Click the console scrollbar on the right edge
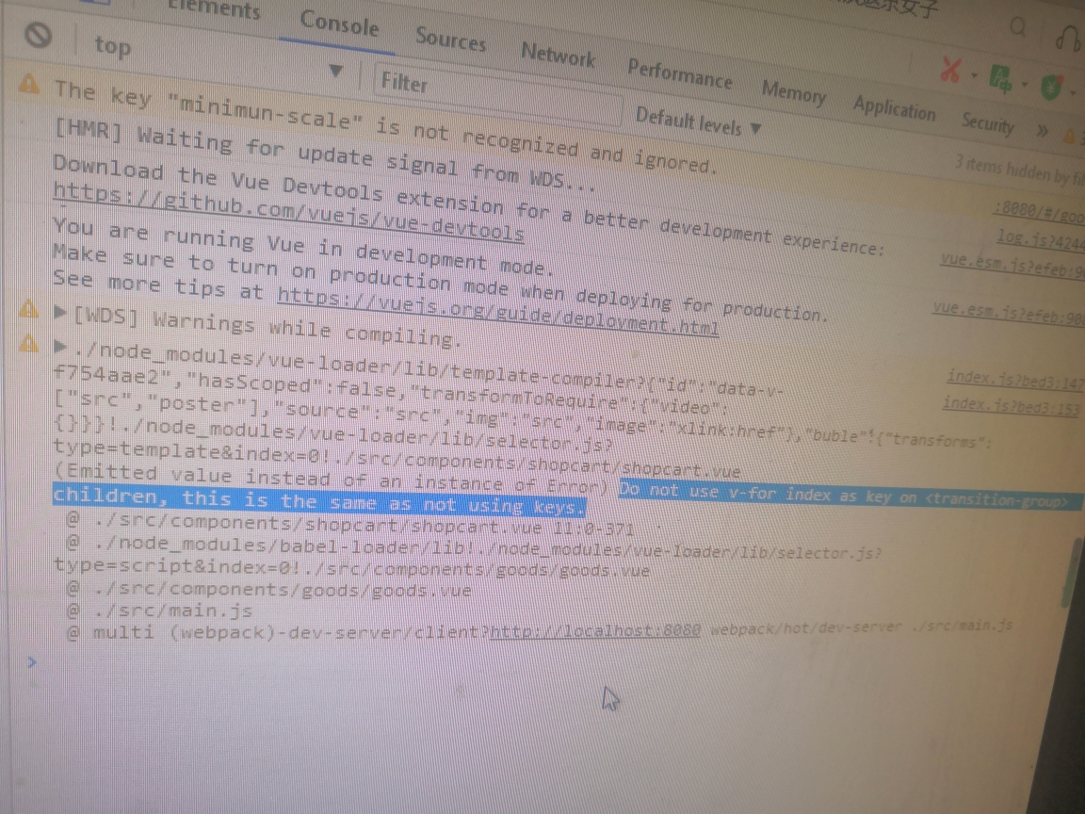 1074,571
